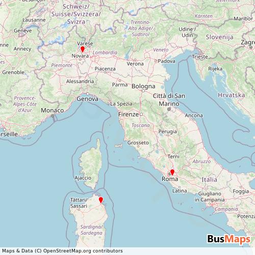Click the Toscana region label
The height and width of the screenshot is (255, 255).
click(x=141, y=125)
